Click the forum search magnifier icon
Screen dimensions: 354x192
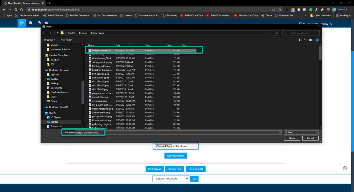pyautogui.click(x=31, y=23)
